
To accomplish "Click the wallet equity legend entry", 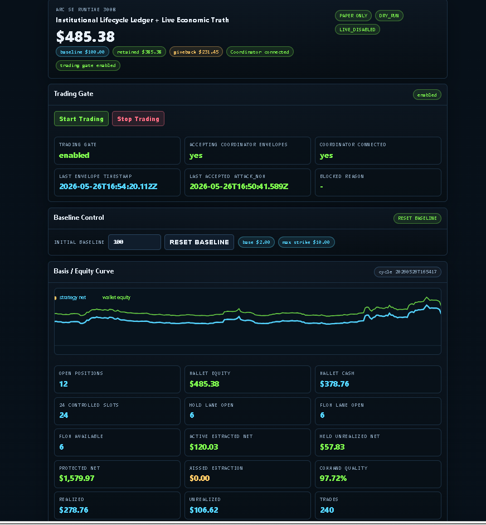I will point(116,297).
